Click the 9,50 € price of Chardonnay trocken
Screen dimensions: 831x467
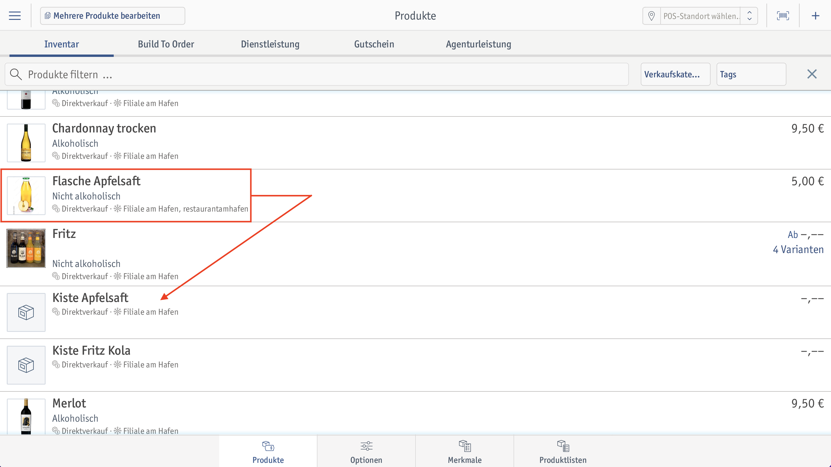(x=807, y=128)
